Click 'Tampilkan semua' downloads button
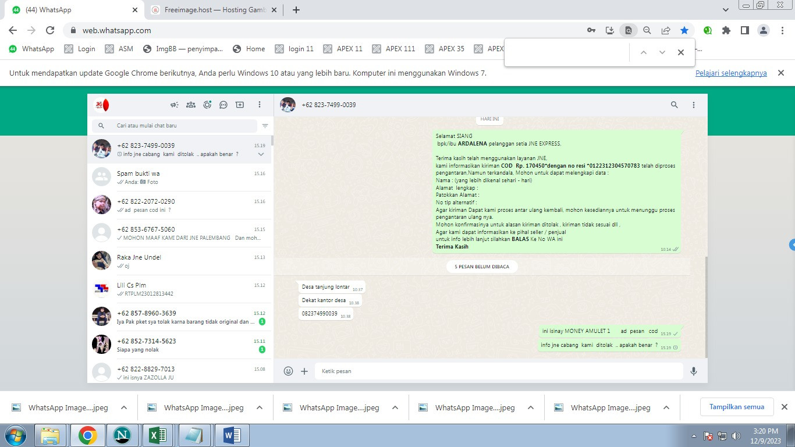This screenshot has width=795, height=447. pyautogui.click(x=737, y=407)
